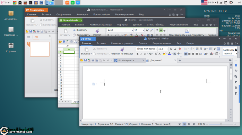Viewport: 242px width, 135px height.
Task: Open bullet list style dropdown arrow
Action: point(188,49)
